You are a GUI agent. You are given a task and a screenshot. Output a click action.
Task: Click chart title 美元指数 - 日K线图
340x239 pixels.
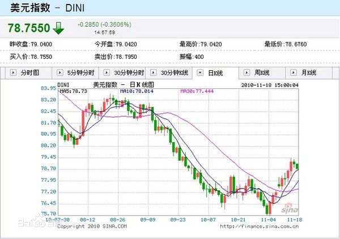(124, 85)
